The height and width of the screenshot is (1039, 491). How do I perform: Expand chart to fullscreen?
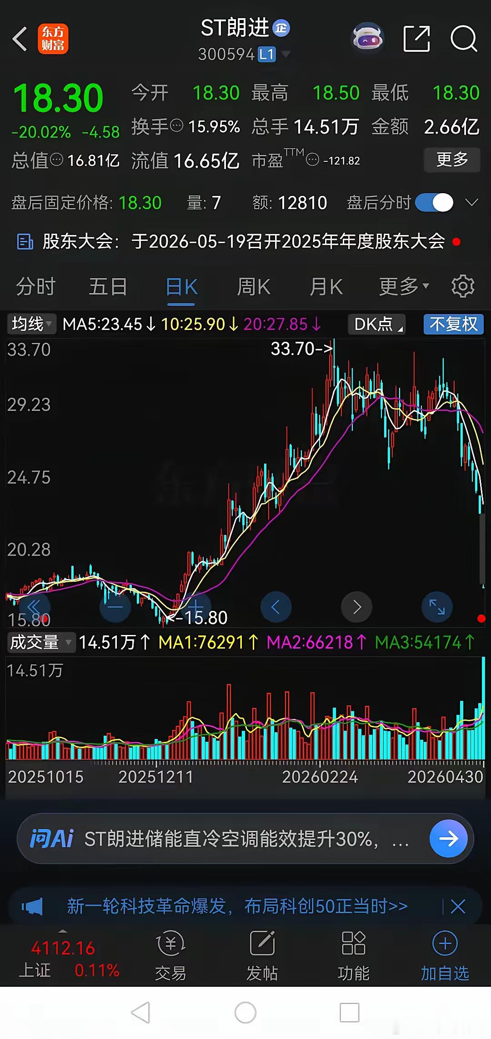(437, 607)
